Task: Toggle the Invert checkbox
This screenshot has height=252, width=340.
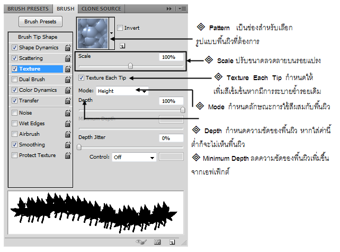Action: 120,28
